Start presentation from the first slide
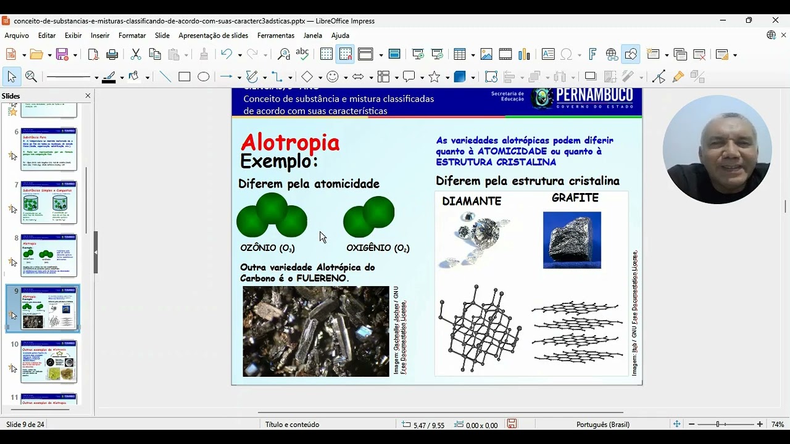Screen dimensions: 790x444 point(418,54)
